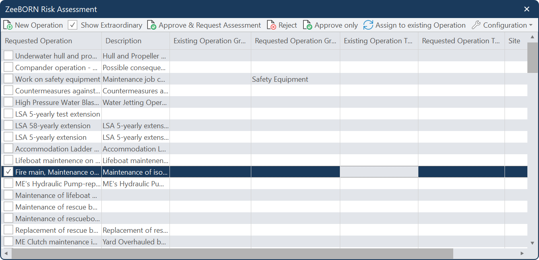The image size is (539, 260).
Task: Click the vertical scrollbar down arrow
Action: point(532,243)
